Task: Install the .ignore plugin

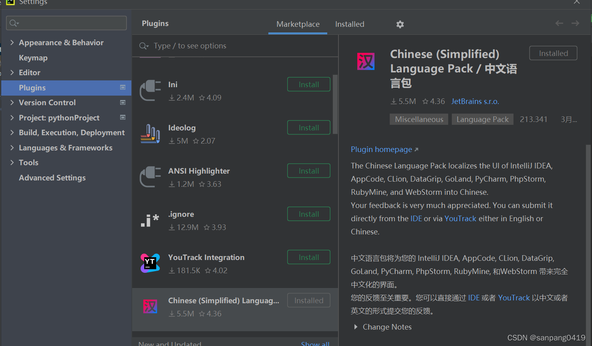Action: click(x=309, y=214)
